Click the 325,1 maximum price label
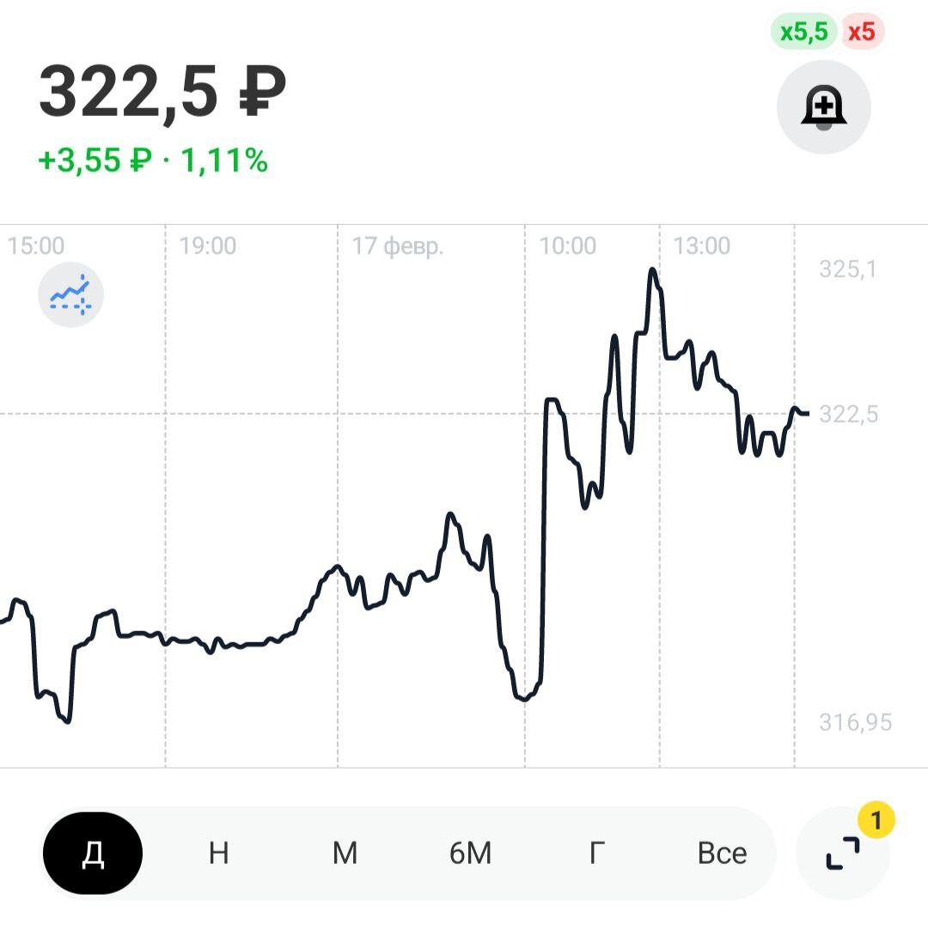The image size is (928, 929). [848, 270]
